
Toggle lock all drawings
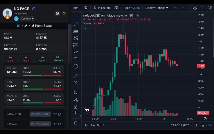[x=76, y=107]
